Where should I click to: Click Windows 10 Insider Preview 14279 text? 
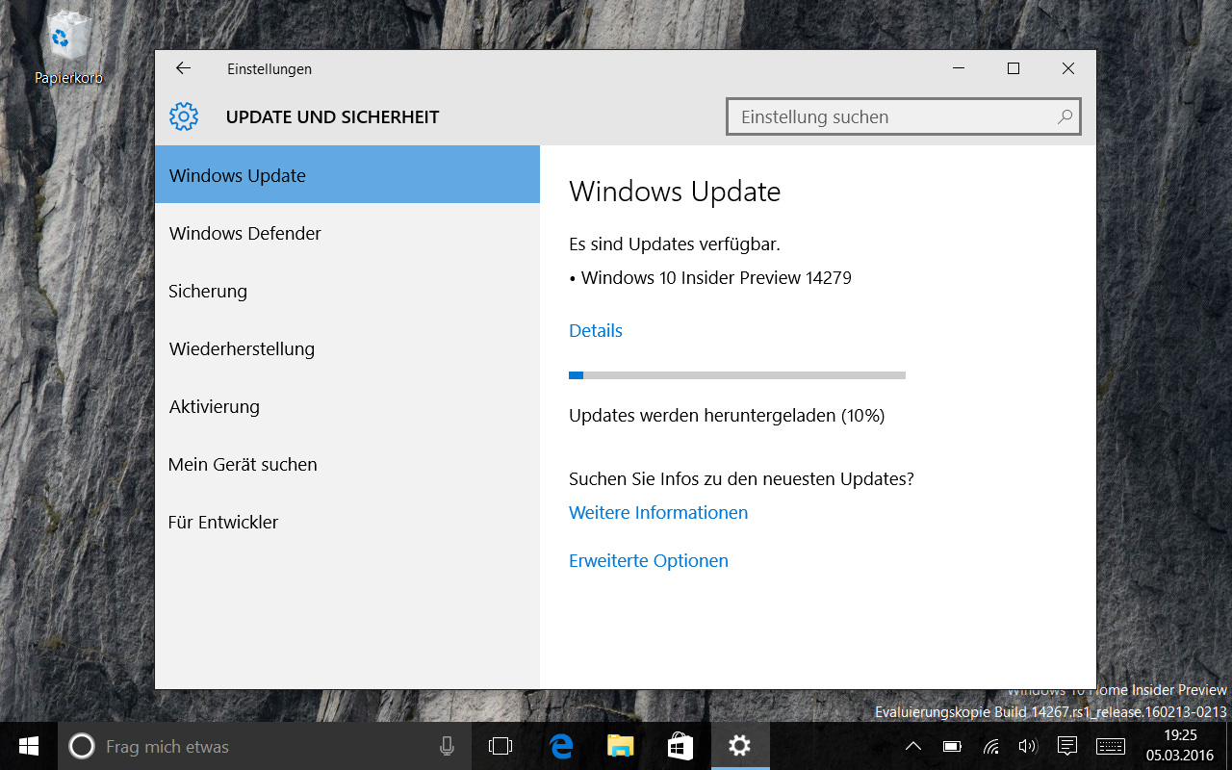716,278
